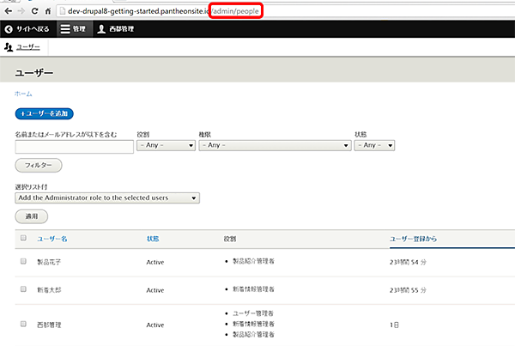This screenshot has height=346, width=515.
Task: Open the 西部管理 user account menu
Action: pos(101,29)
